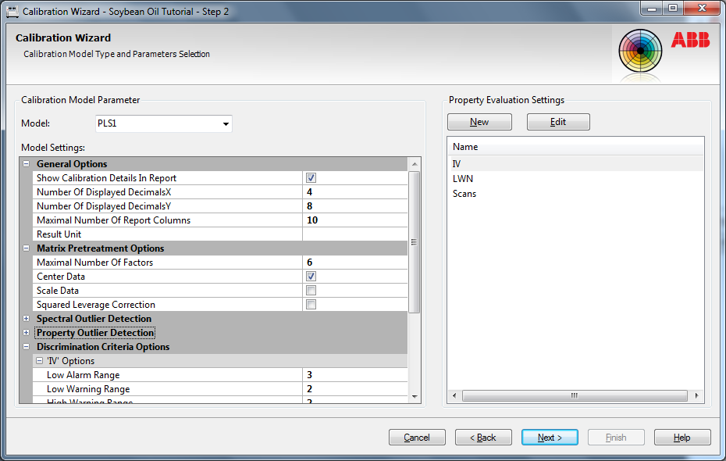Image resolution: width=726 pixels, height=461 pixels.
Task: Expand the Property Outlier Detection section
Action: pos(27,333)
